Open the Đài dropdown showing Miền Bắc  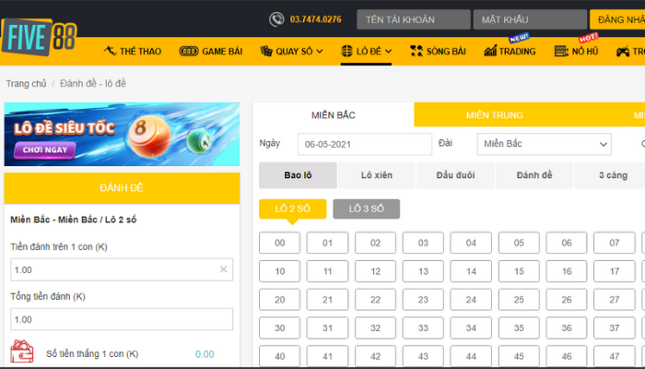click(x=544, y=144)
